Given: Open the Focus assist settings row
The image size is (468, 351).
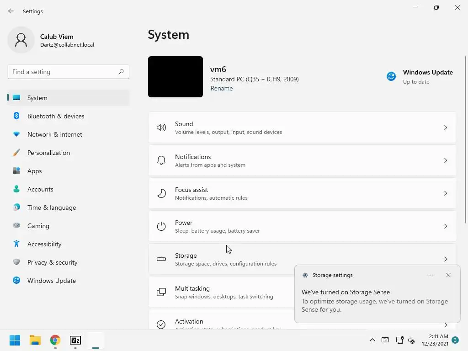Looking at the screenshot, I should (303, 193).
